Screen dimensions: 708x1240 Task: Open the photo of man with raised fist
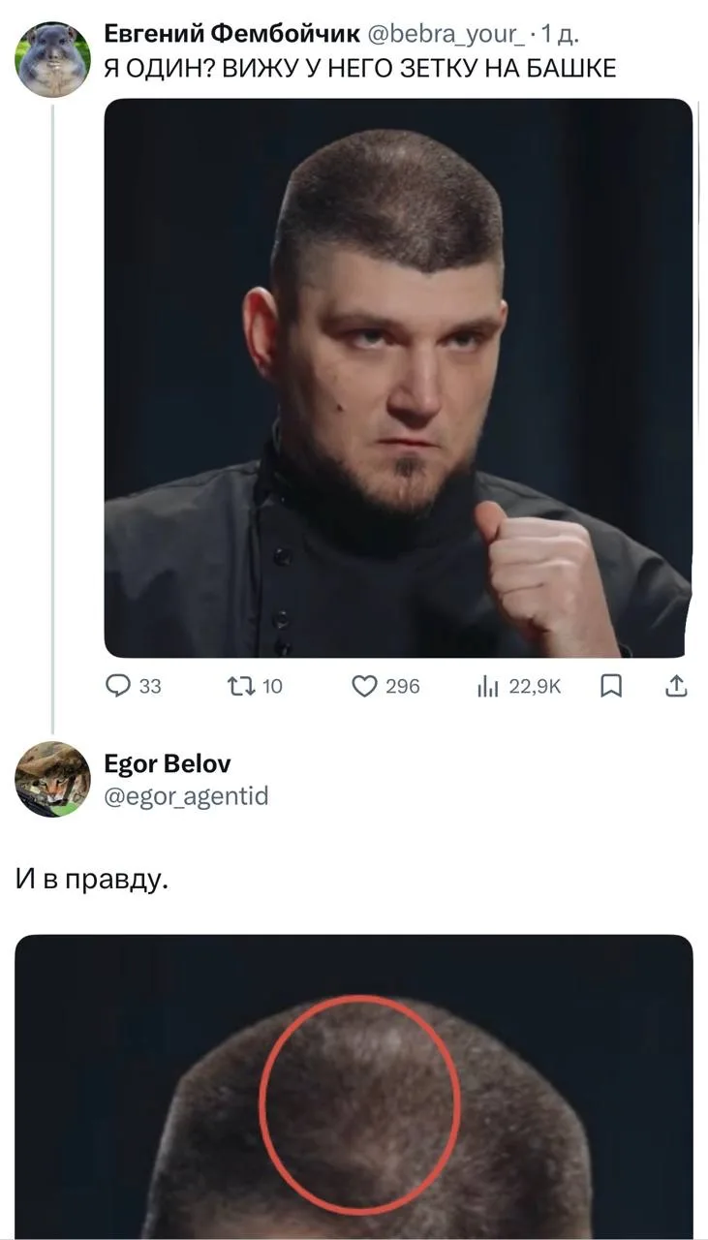tap(398, 378)
